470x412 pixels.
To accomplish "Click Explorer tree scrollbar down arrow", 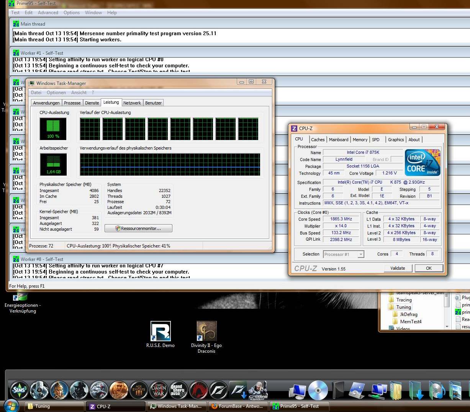I will (447, 326).
